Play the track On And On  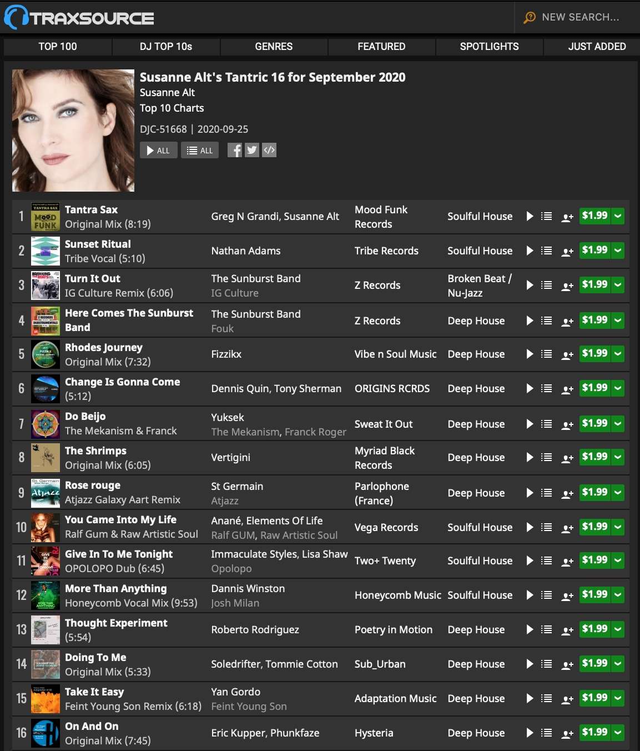click(530, 733)
